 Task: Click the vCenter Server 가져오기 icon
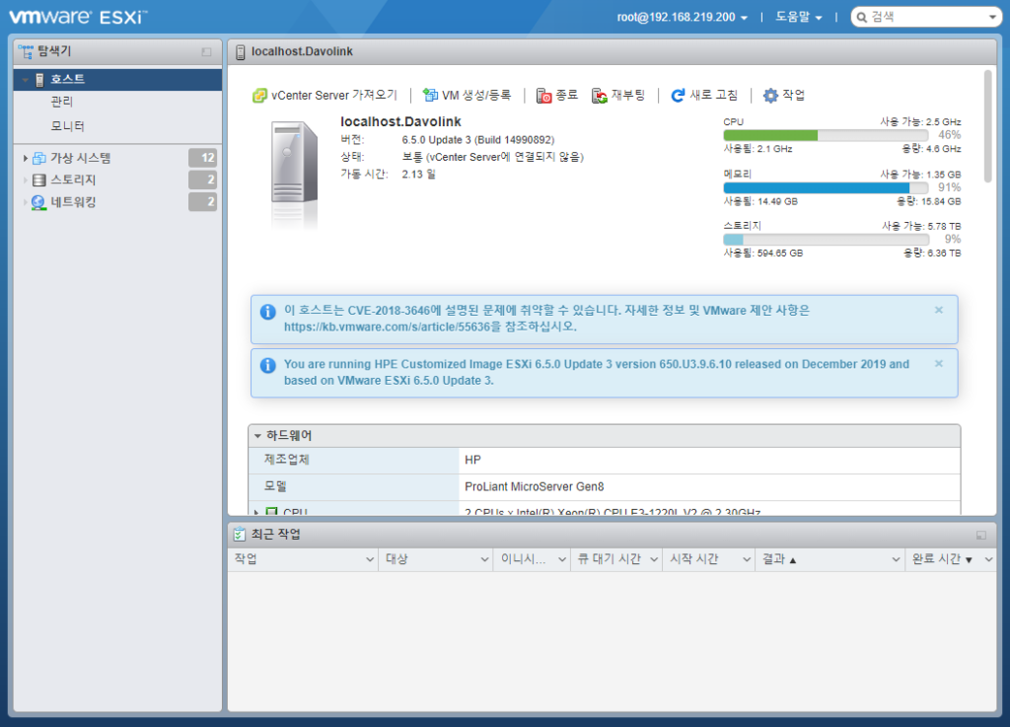click(259, 96)
